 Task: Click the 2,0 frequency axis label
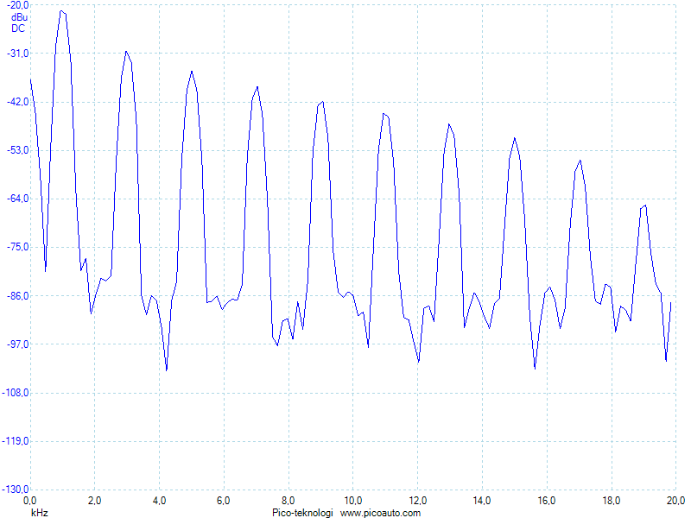95,501
